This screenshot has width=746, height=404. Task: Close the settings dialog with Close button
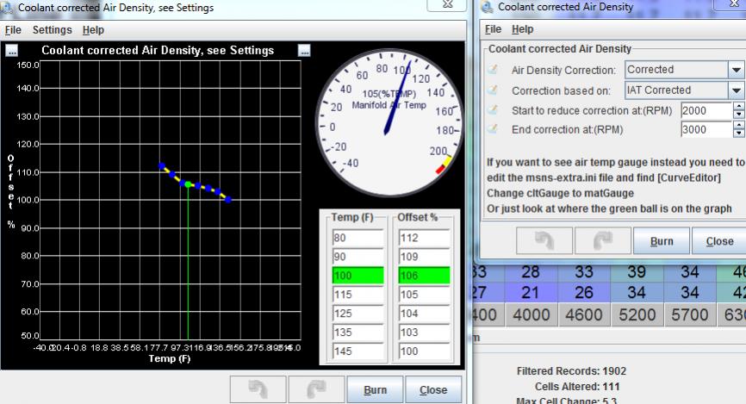pyautogui.click(x=719, y=241)
